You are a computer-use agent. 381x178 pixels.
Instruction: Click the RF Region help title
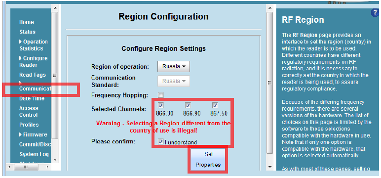(x=303, y=20)
